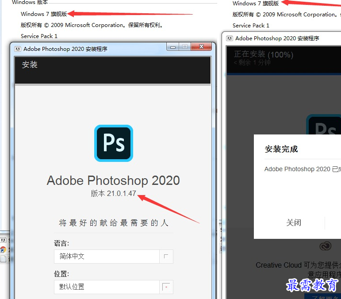Click the '语言:' label
This screenshot has width=341, height=299.
[61, 243]
